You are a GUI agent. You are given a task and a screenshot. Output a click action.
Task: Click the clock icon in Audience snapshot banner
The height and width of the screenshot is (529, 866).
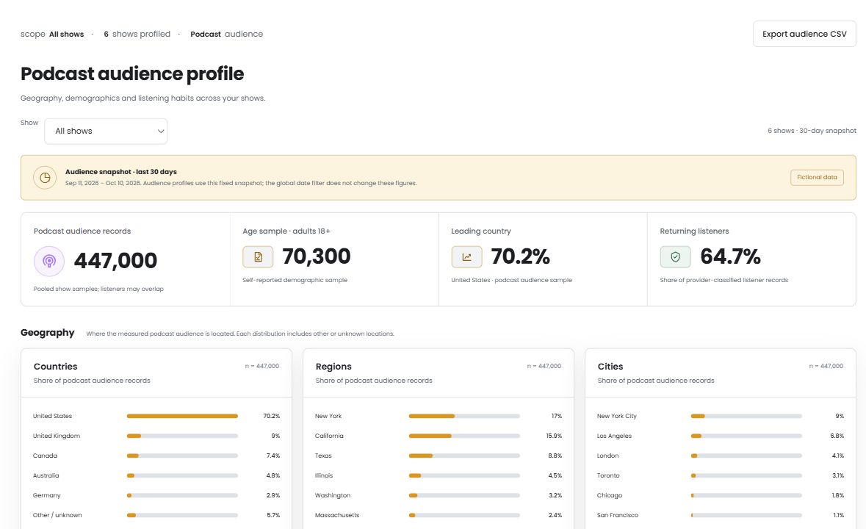[x=45, y=178]
